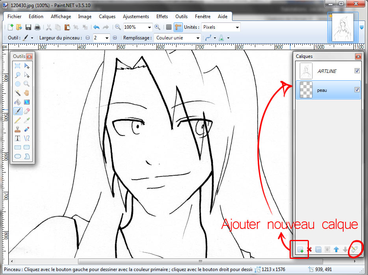368x275 pixels.
Task: Open the Unités Pixels dropdown
Action: point(237,28)
